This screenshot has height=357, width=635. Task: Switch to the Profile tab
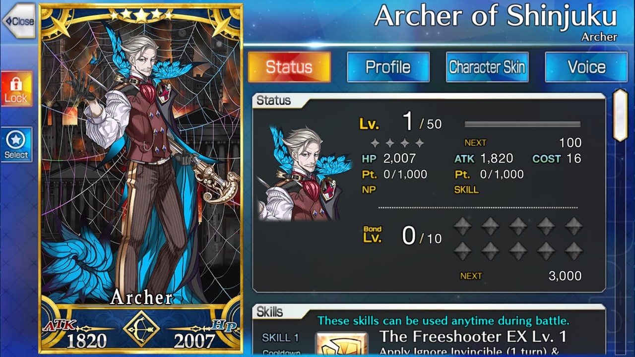pos(388,67)
